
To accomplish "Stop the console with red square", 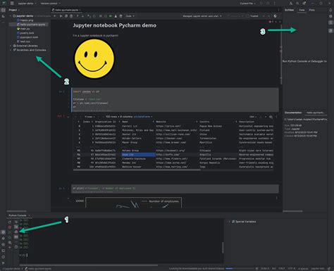I will [x=10, y=227].
